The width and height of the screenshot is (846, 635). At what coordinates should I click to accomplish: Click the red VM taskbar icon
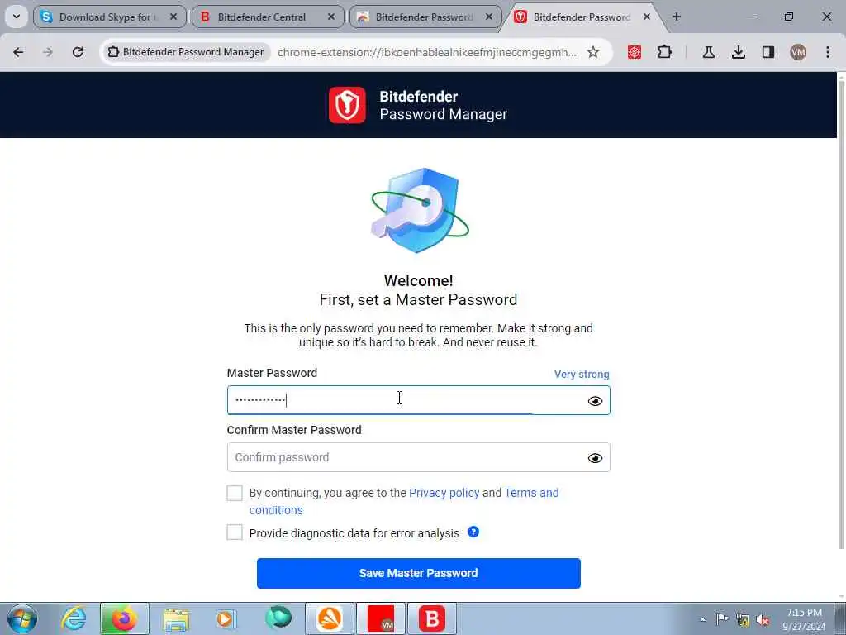tap(381, 618)
